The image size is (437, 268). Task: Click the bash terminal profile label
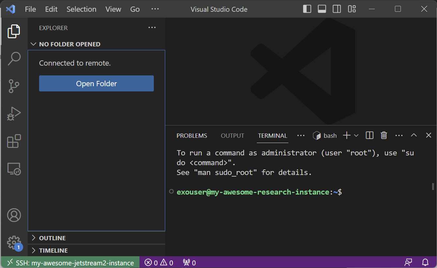coord(325,135)
